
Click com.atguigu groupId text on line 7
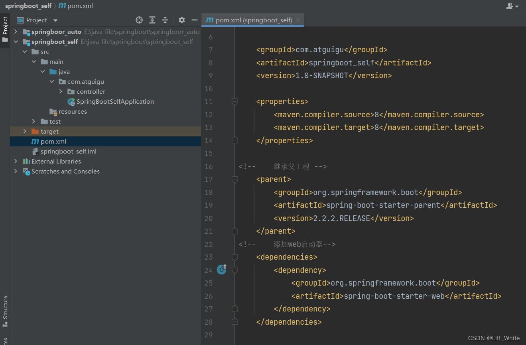pos(319,49)
